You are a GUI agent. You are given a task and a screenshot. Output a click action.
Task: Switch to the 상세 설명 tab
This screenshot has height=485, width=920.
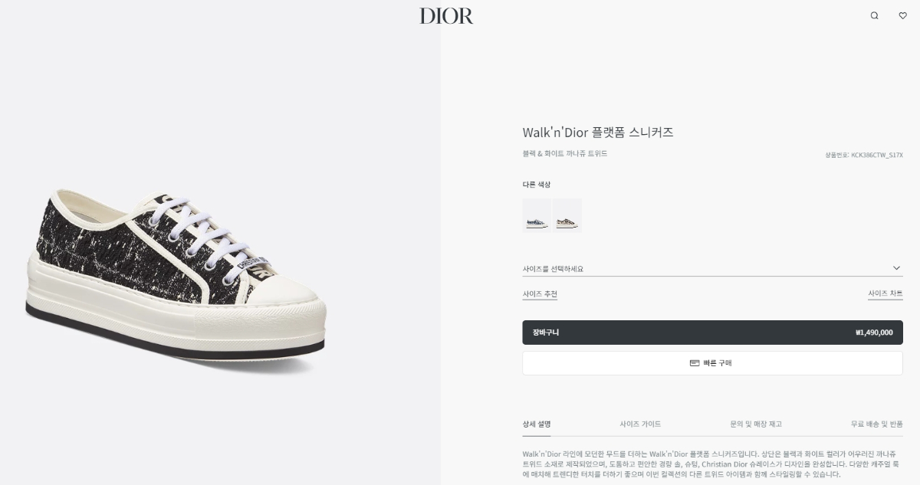[537, 424]
